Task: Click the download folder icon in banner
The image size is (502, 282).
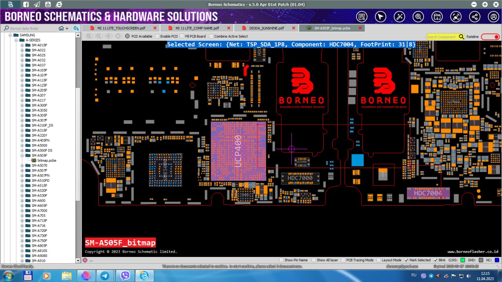Action: (437, 17)
